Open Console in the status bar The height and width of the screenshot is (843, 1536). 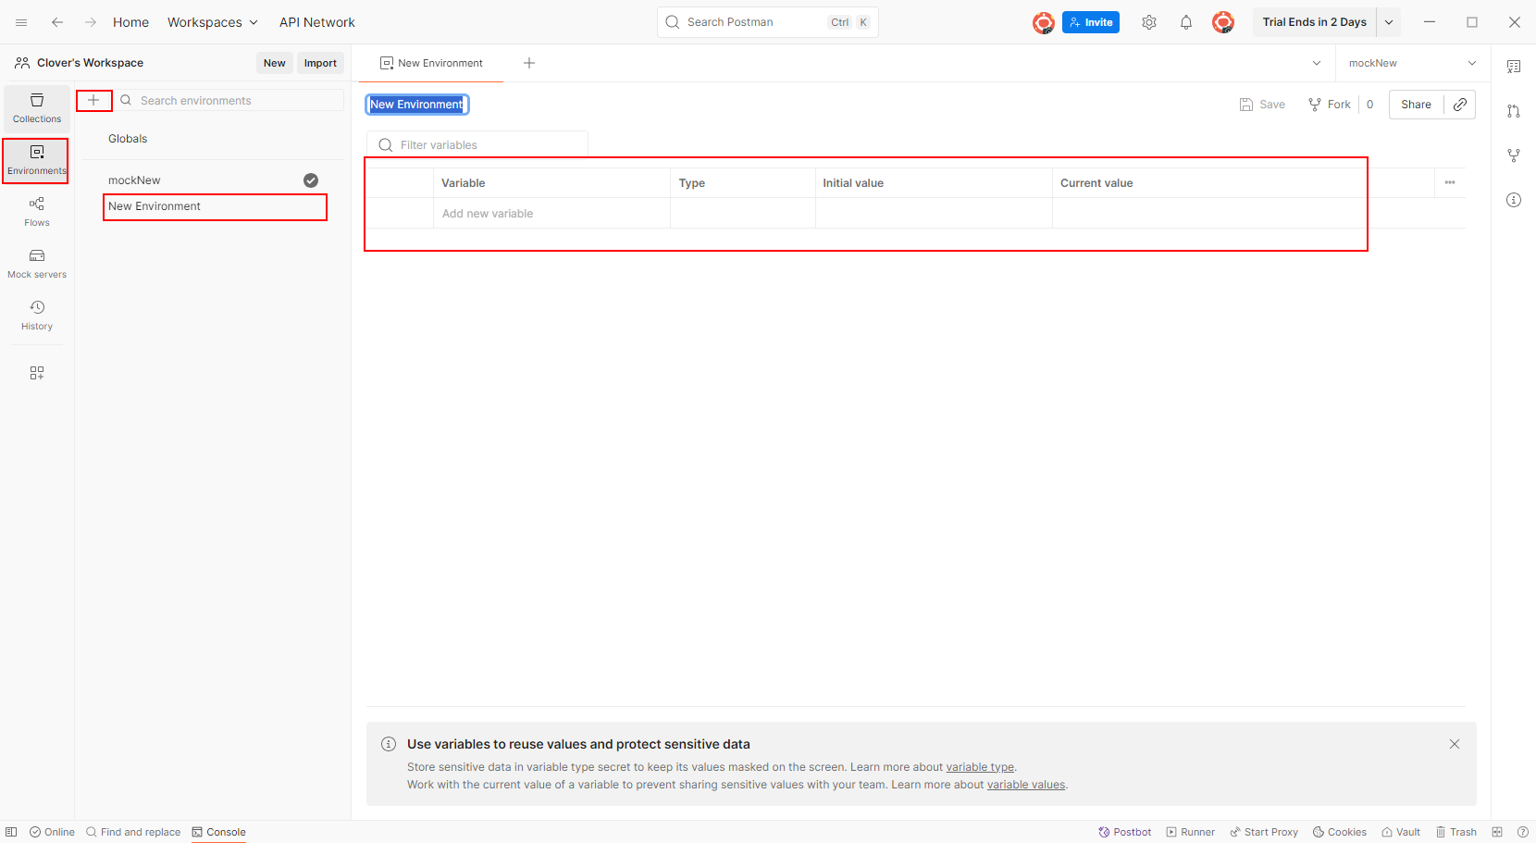tap(219, 832)
